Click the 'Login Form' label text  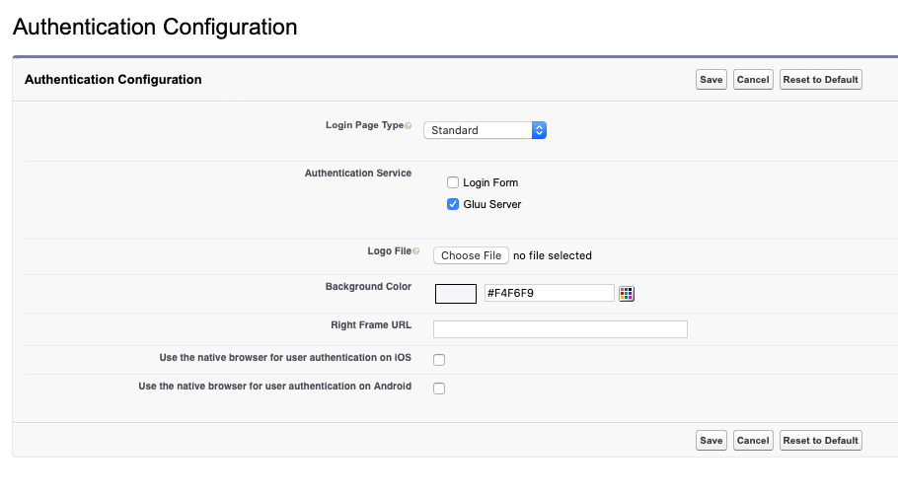pyautogui.click(x=490, y=182)
